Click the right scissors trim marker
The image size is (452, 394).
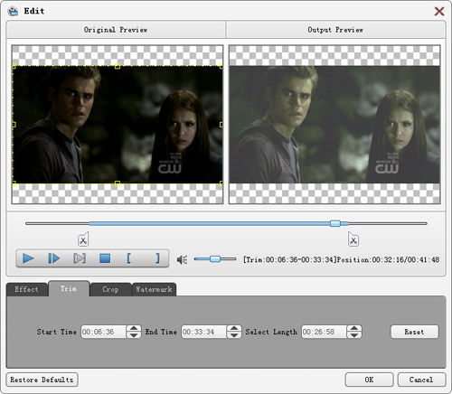coord(353,239)
